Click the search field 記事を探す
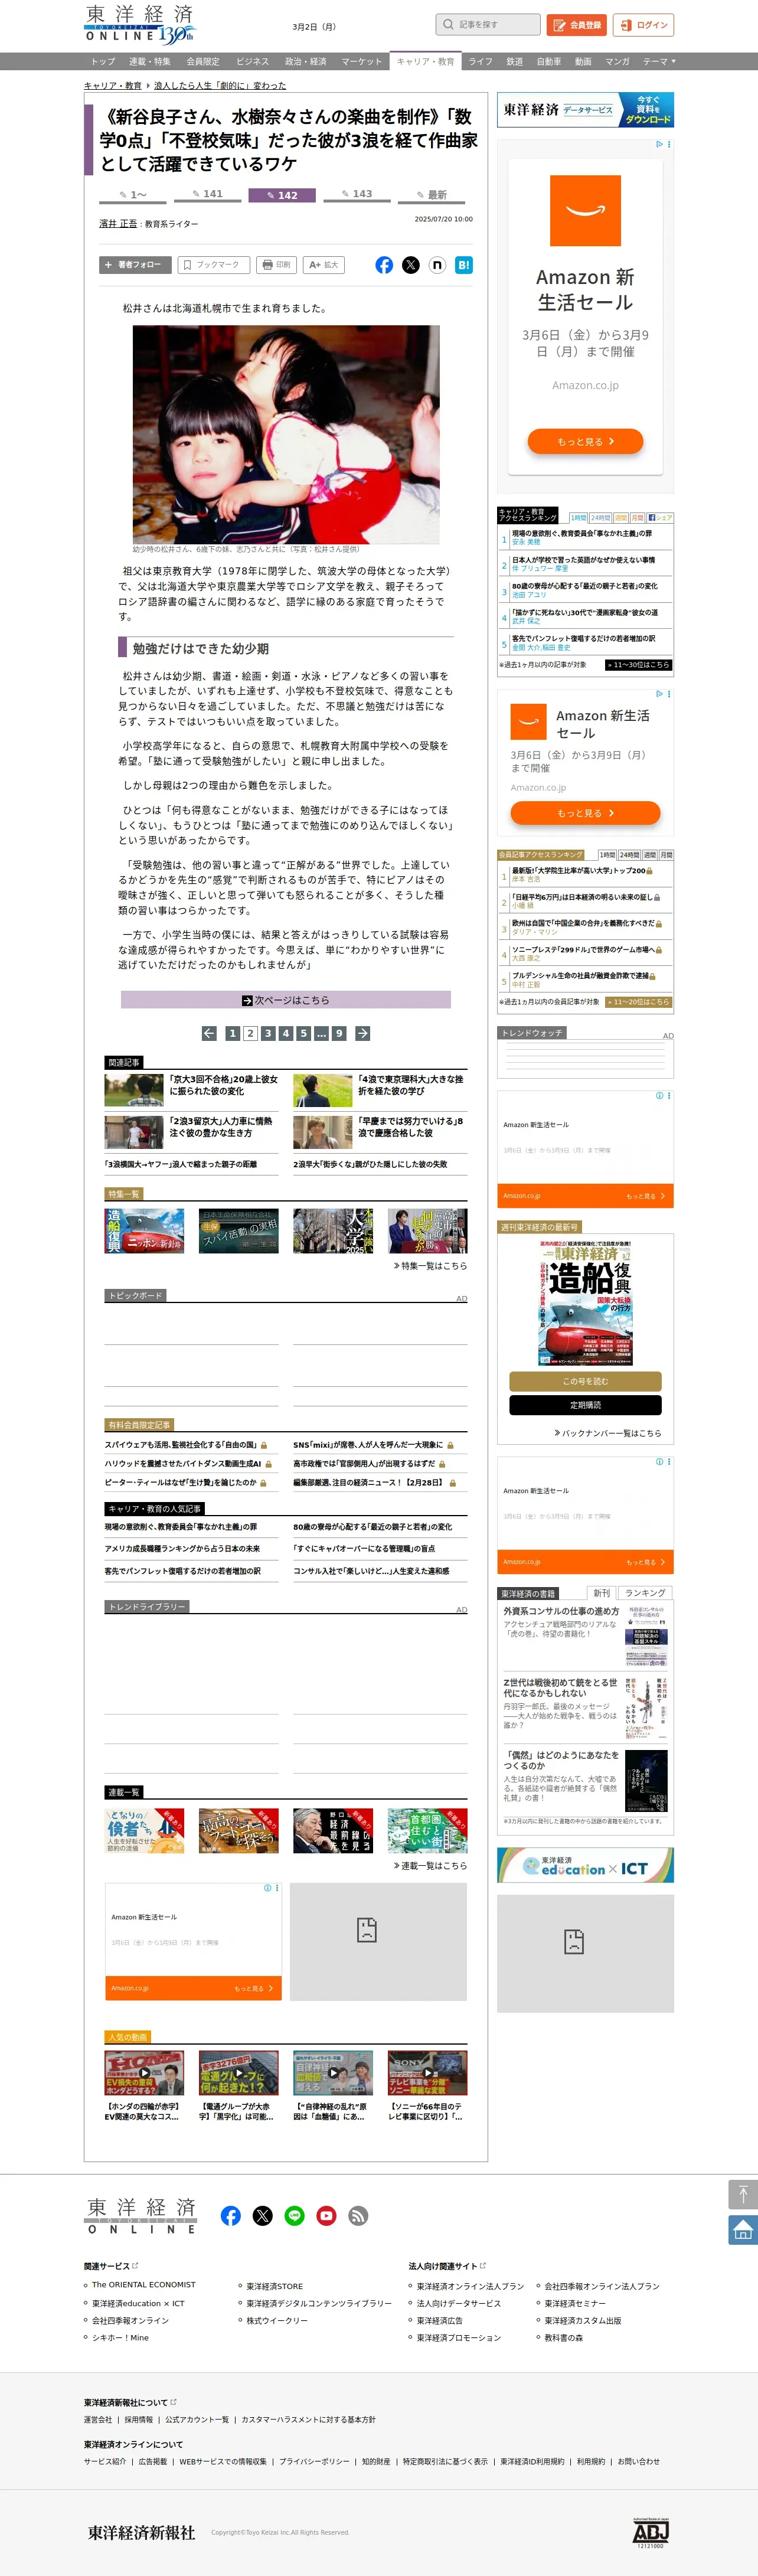The height and width of the screenshot is (2576, 758). [488, 24]
